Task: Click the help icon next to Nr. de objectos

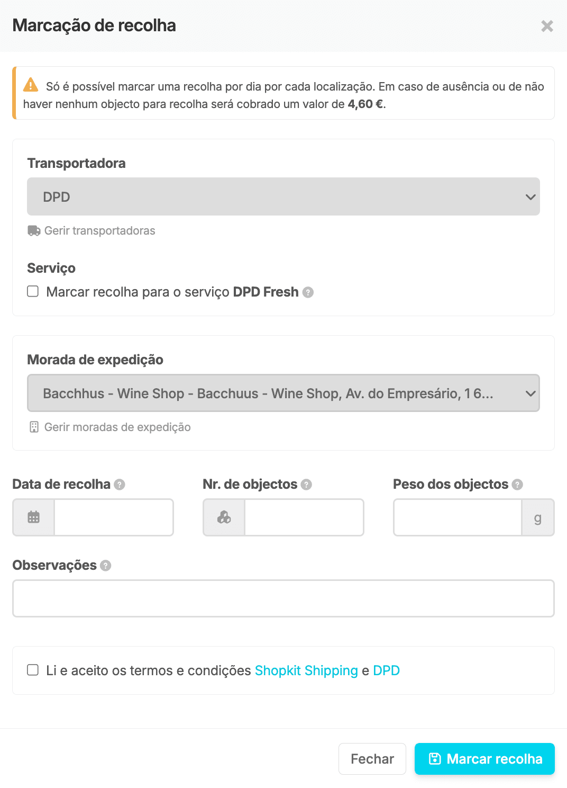Action: [306, 485]
